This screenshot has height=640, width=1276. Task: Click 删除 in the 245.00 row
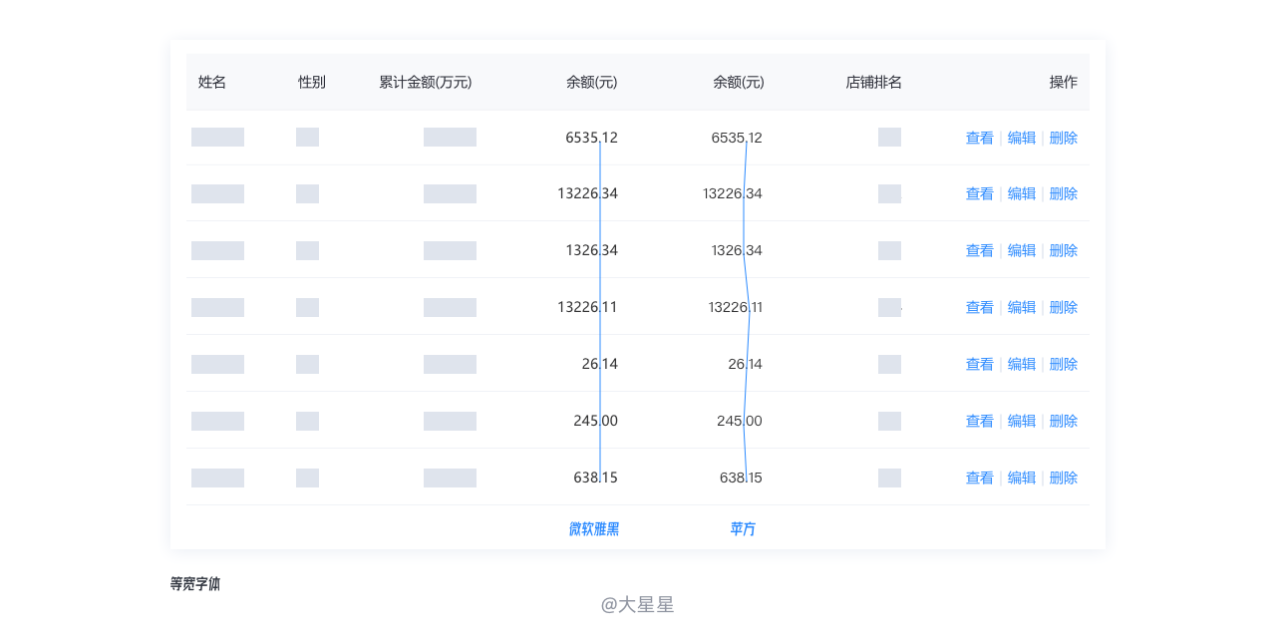point(1064,421)
